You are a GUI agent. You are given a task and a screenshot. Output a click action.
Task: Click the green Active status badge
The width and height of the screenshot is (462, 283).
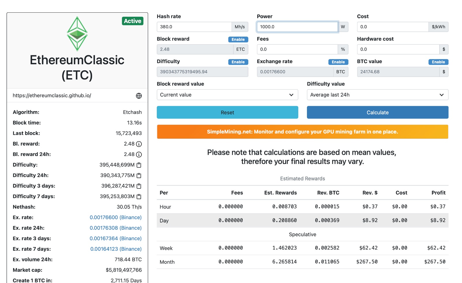[x=133, y=21]
